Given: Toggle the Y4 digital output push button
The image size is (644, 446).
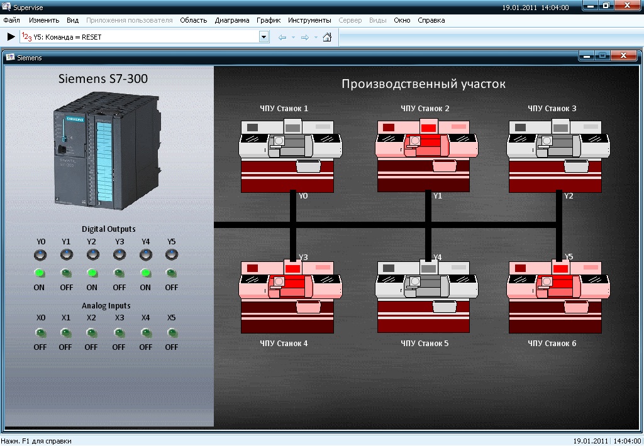Looking at the screenshot, I should pos(146,255).
